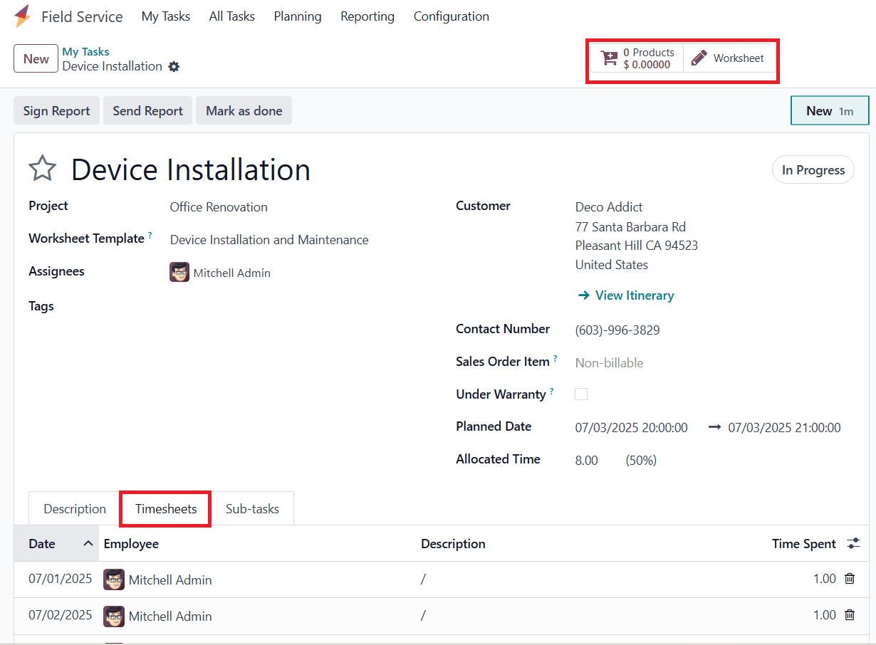Go back via My Tasks breadcrumb link

tap(85, 51)
